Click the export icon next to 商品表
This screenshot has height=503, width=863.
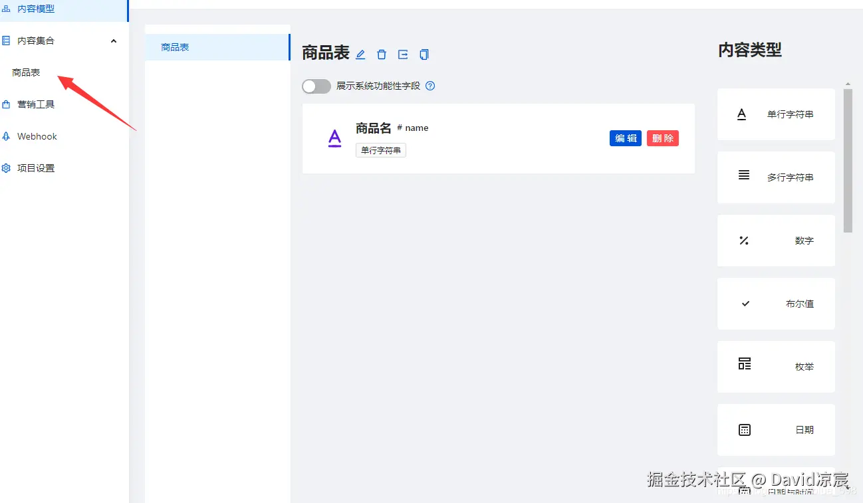pos(402,54)
